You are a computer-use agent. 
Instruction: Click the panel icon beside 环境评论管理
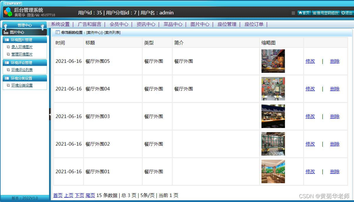[7, 63]
